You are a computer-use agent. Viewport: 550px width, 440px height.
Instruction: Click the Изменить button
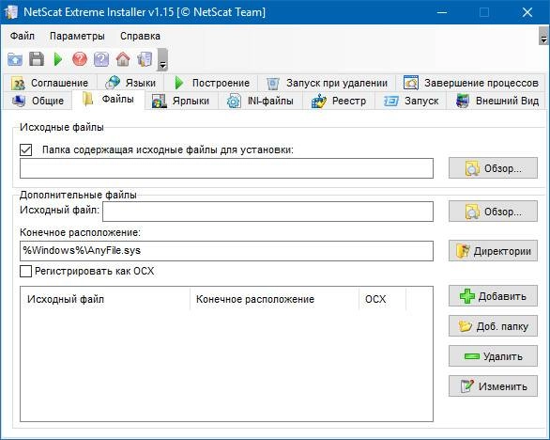pyautogui.click(x=493, y=386)
